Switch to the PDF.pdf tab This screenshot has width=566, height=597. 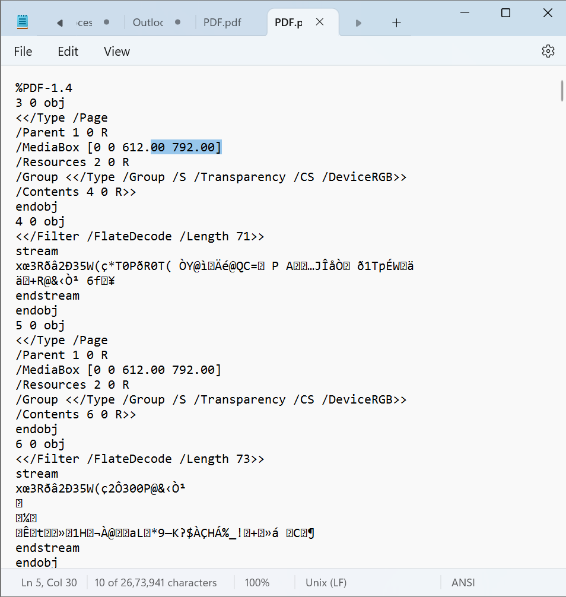click(x=222, y=23)
